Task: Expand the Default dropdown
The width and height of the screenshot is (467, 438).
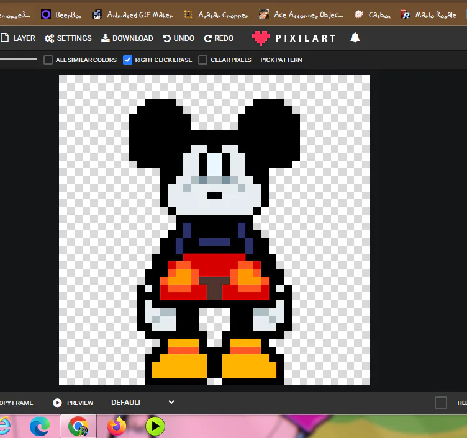Action: [x=142, y=402]
